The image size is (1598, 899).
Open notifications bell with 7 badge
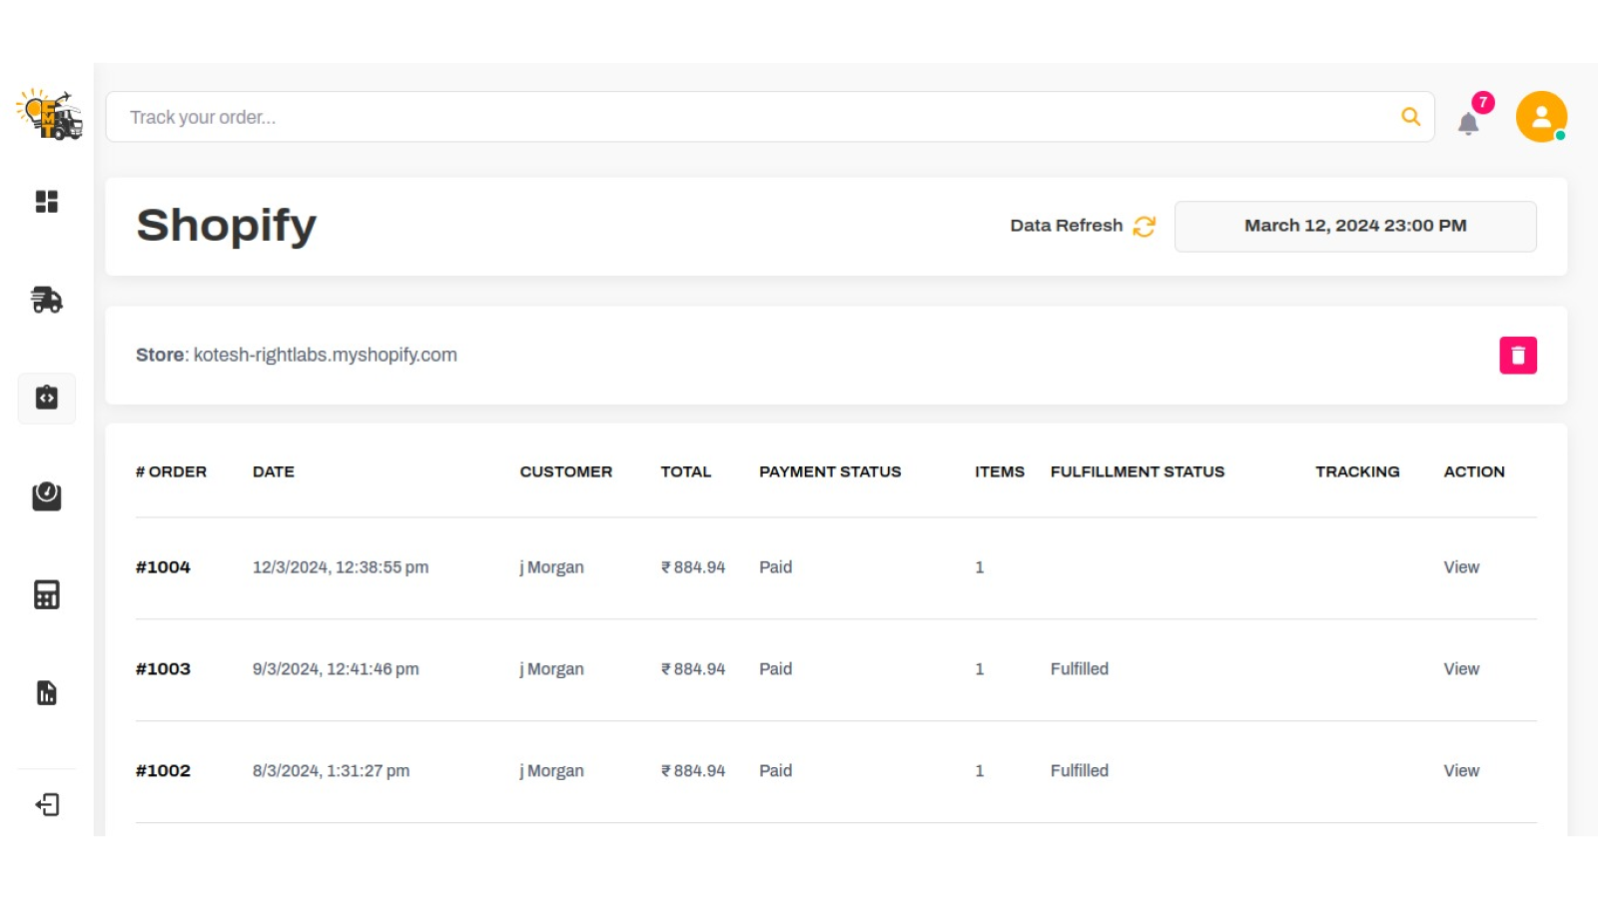click(x=1468, y=123)
